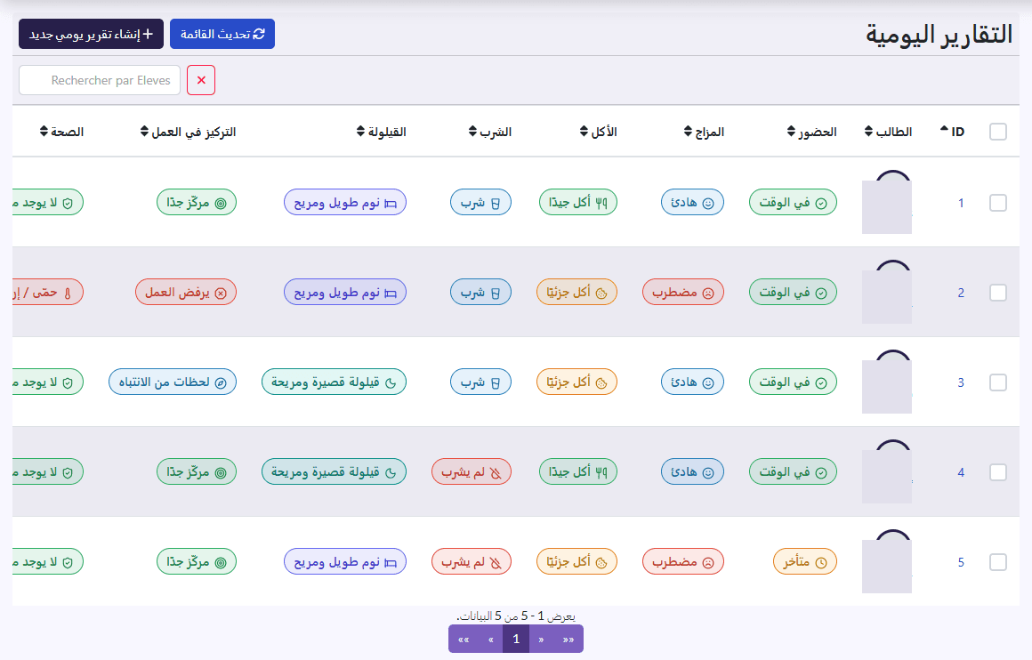The height and width of the screenshot is (660, 1032).
Task: Click لم يشرب badge in row 4
Action: 472,471
